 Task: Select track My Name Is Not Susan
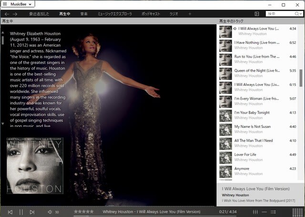coord(258,130)
